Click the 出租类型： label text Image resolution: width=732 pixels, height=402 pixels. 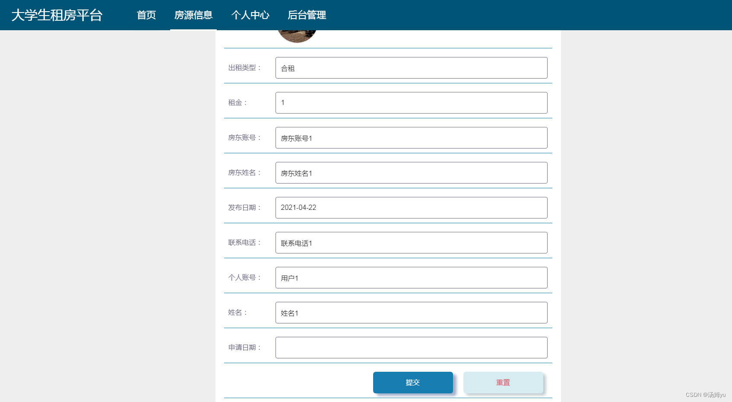(245, 68)
